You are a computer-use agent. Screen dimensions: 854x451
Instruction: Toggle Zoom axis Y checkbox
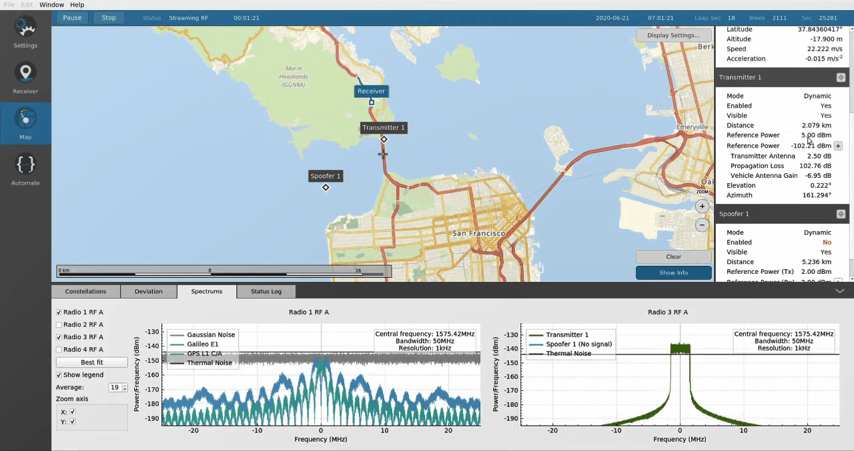pos(73,422)
